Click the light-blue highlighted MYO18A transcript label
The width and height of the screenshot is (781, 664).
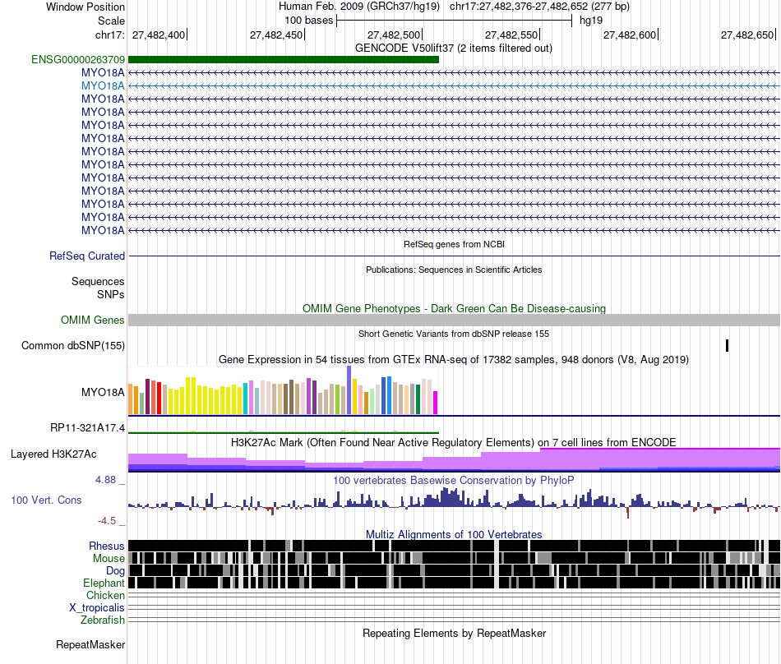click(x=103, y=85)
